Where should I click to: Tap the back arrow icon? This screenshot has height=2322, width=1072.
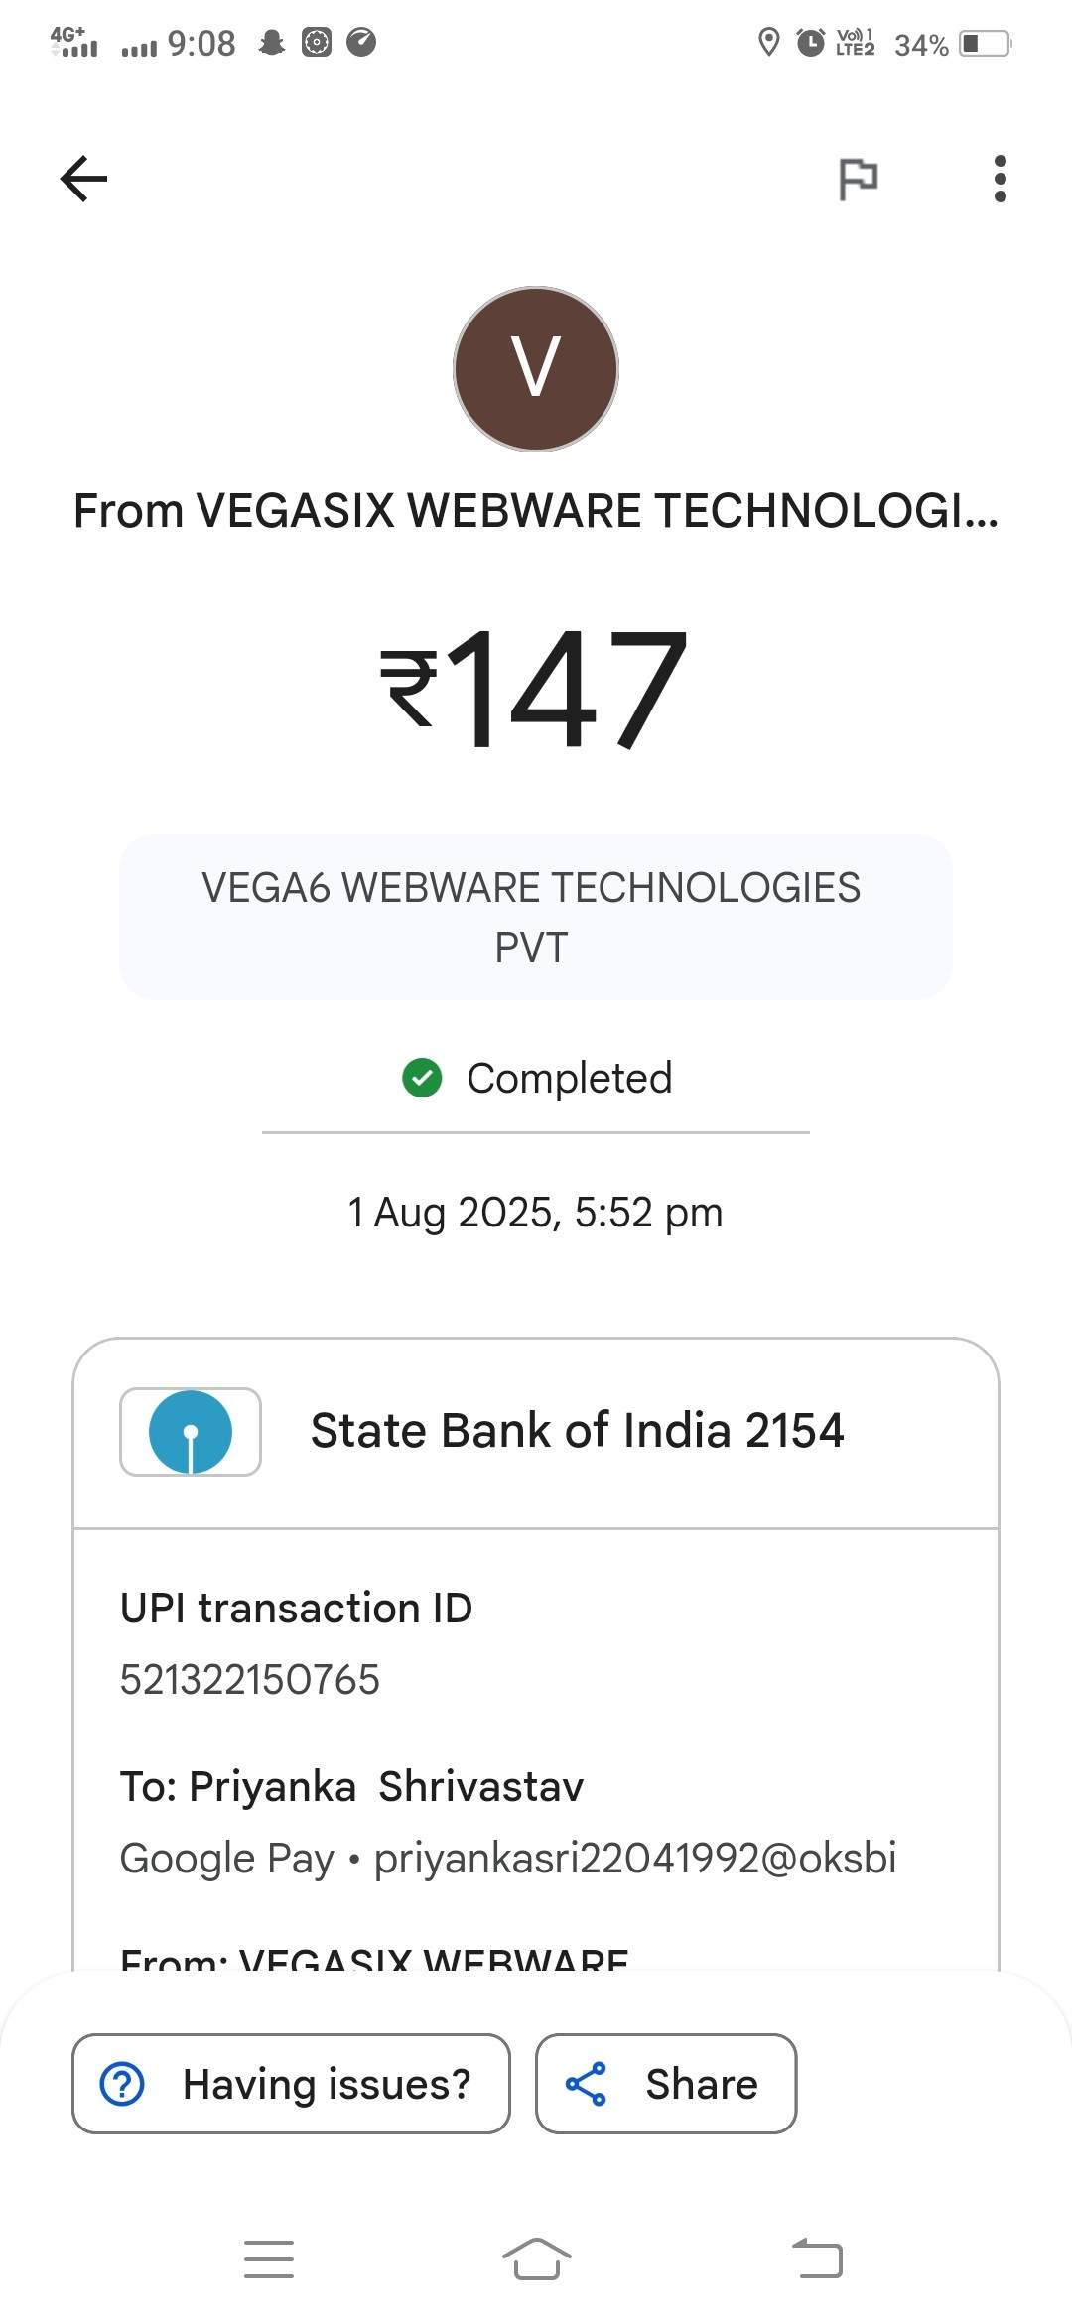click(83, 179)
